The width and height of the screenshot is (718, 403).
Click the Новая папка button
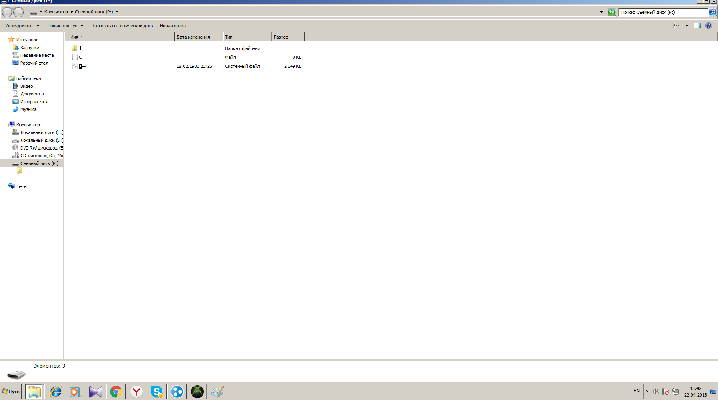173,26
